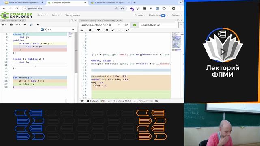This screenshot has height=146, width=260.
Task: Click the source editor vertical scrollbar
Action: click(76, 53)
